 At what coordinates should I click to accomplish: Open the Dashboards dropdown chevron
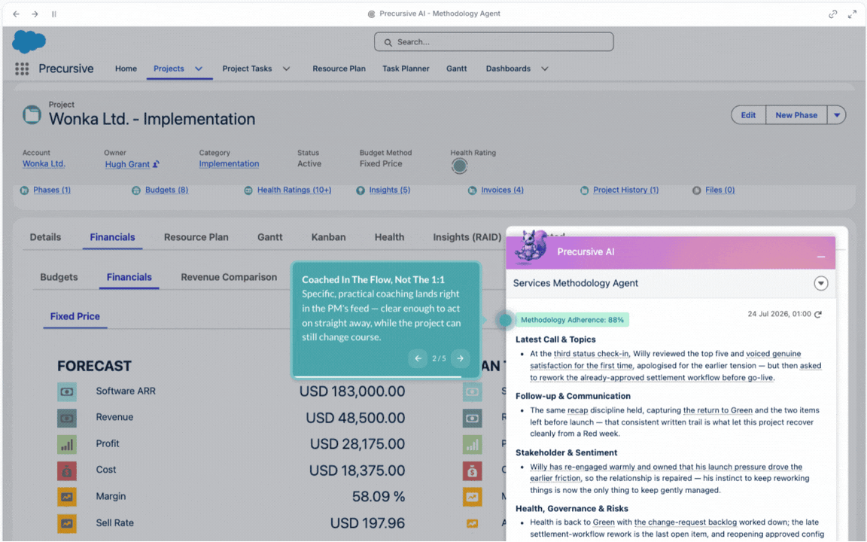545,69
